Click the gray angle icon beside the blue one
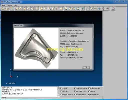This screenshot has height=100, width=128. click(x=103, y=9)
